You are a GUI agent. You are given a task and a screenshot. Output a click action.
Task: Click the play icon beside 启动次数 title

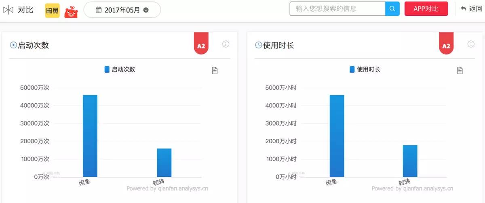point(13,45)
